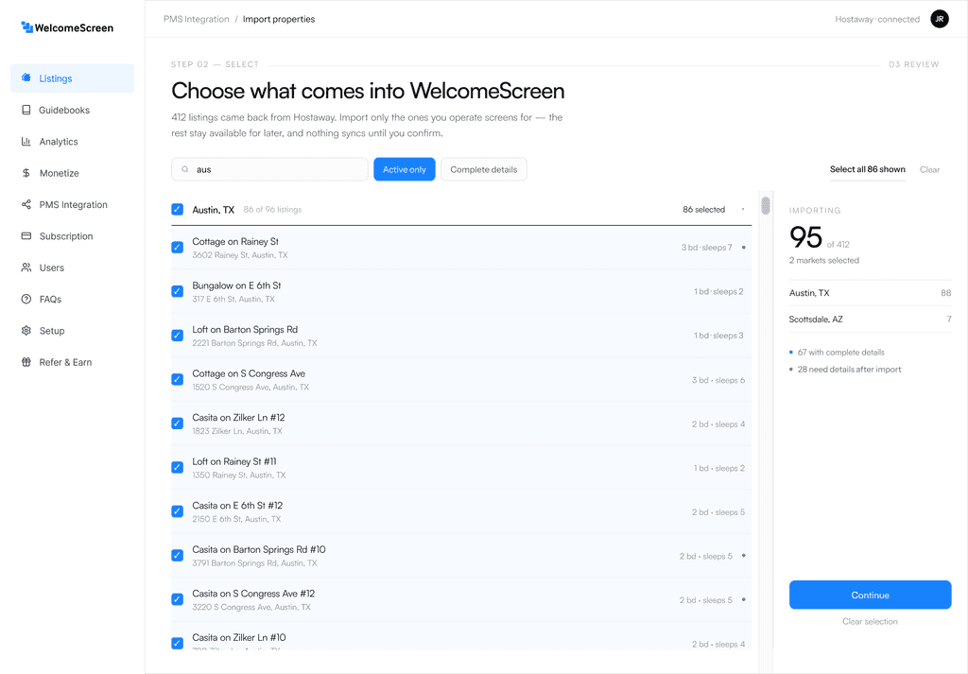Uncheck Cottage on S Congress Ave

pos(177,380)
